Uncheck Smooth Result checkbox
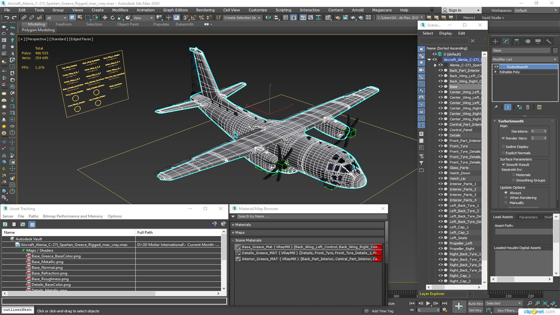Image resolution: width=560 pixels, height=315 pixels. pyautogui.click(x=503, y=165)
